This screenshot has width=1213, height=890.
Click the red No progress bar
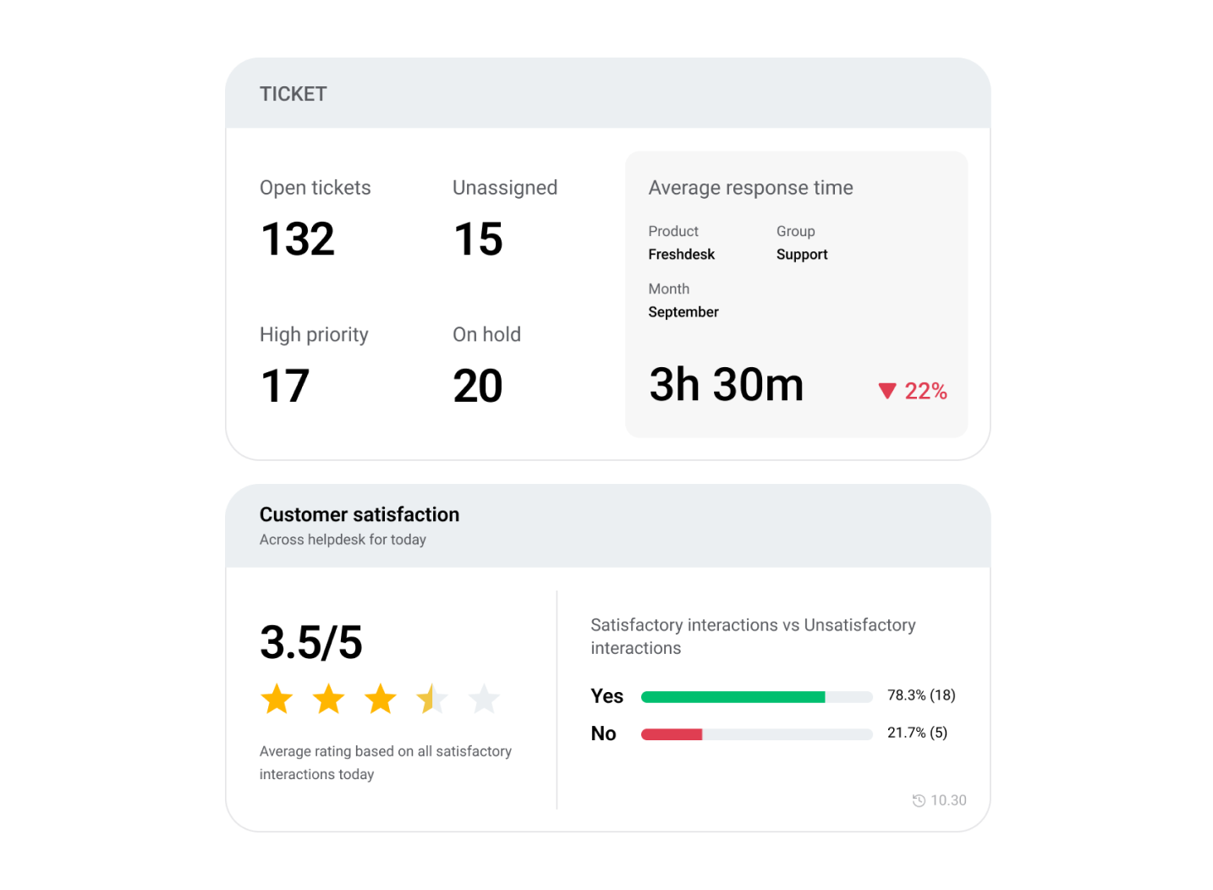click(x=672, y=733)
